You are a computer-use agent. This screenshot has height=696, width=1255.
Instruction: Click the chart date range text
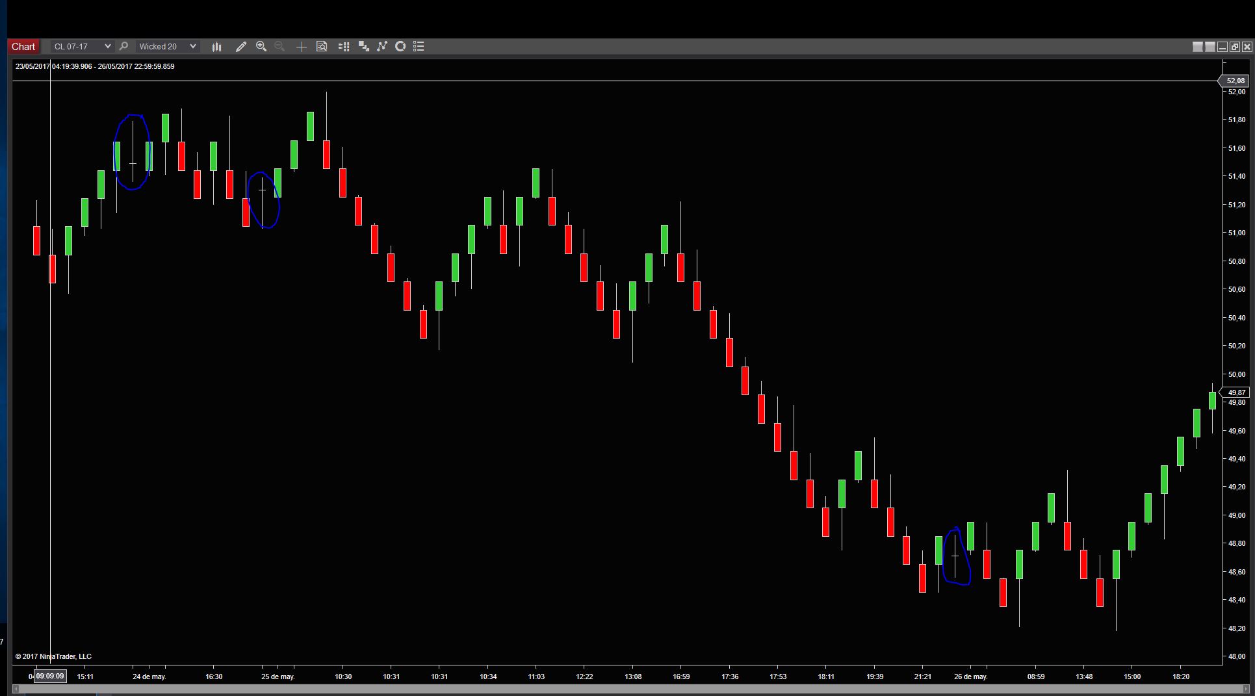[x=95, y=66]
